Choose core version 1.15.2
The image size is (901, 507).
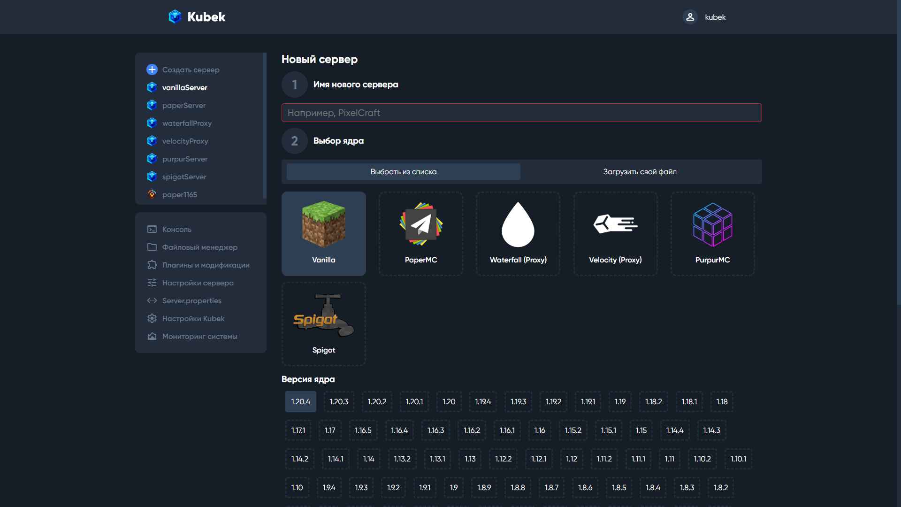click(573, 430)
